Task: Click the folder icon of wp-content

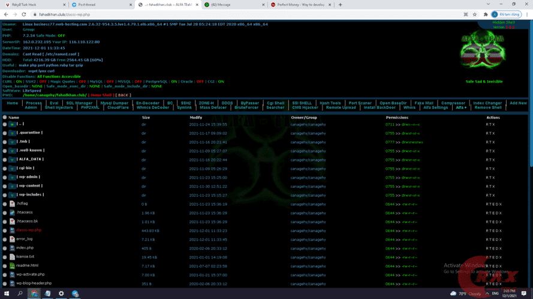Action: pos(12,186)
